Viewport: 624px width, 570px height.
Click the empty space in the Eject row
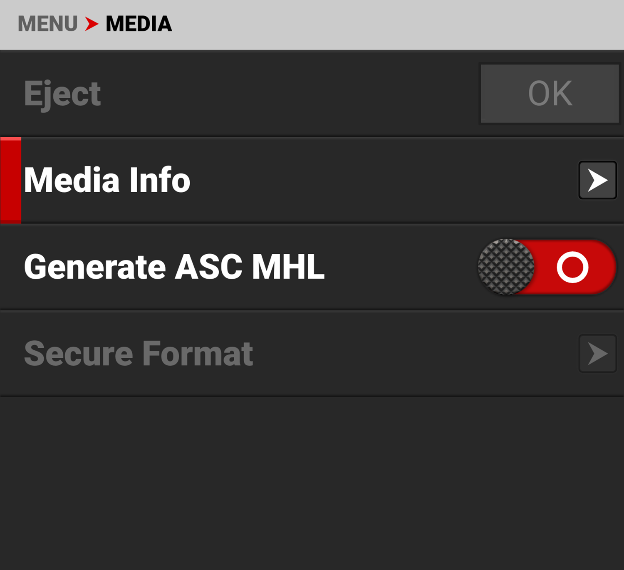coord(291,94)
